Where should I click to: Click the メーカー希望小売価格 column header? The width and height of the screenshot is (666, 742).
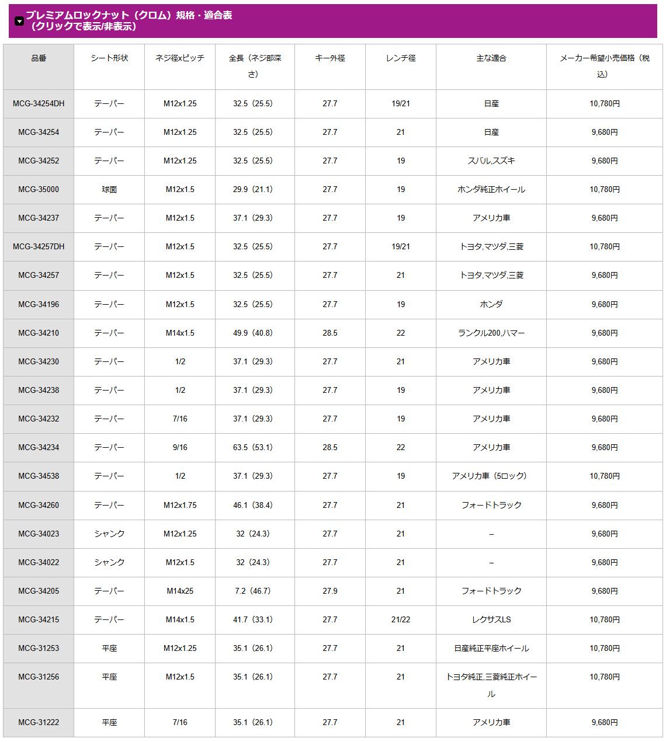point(604,67)
